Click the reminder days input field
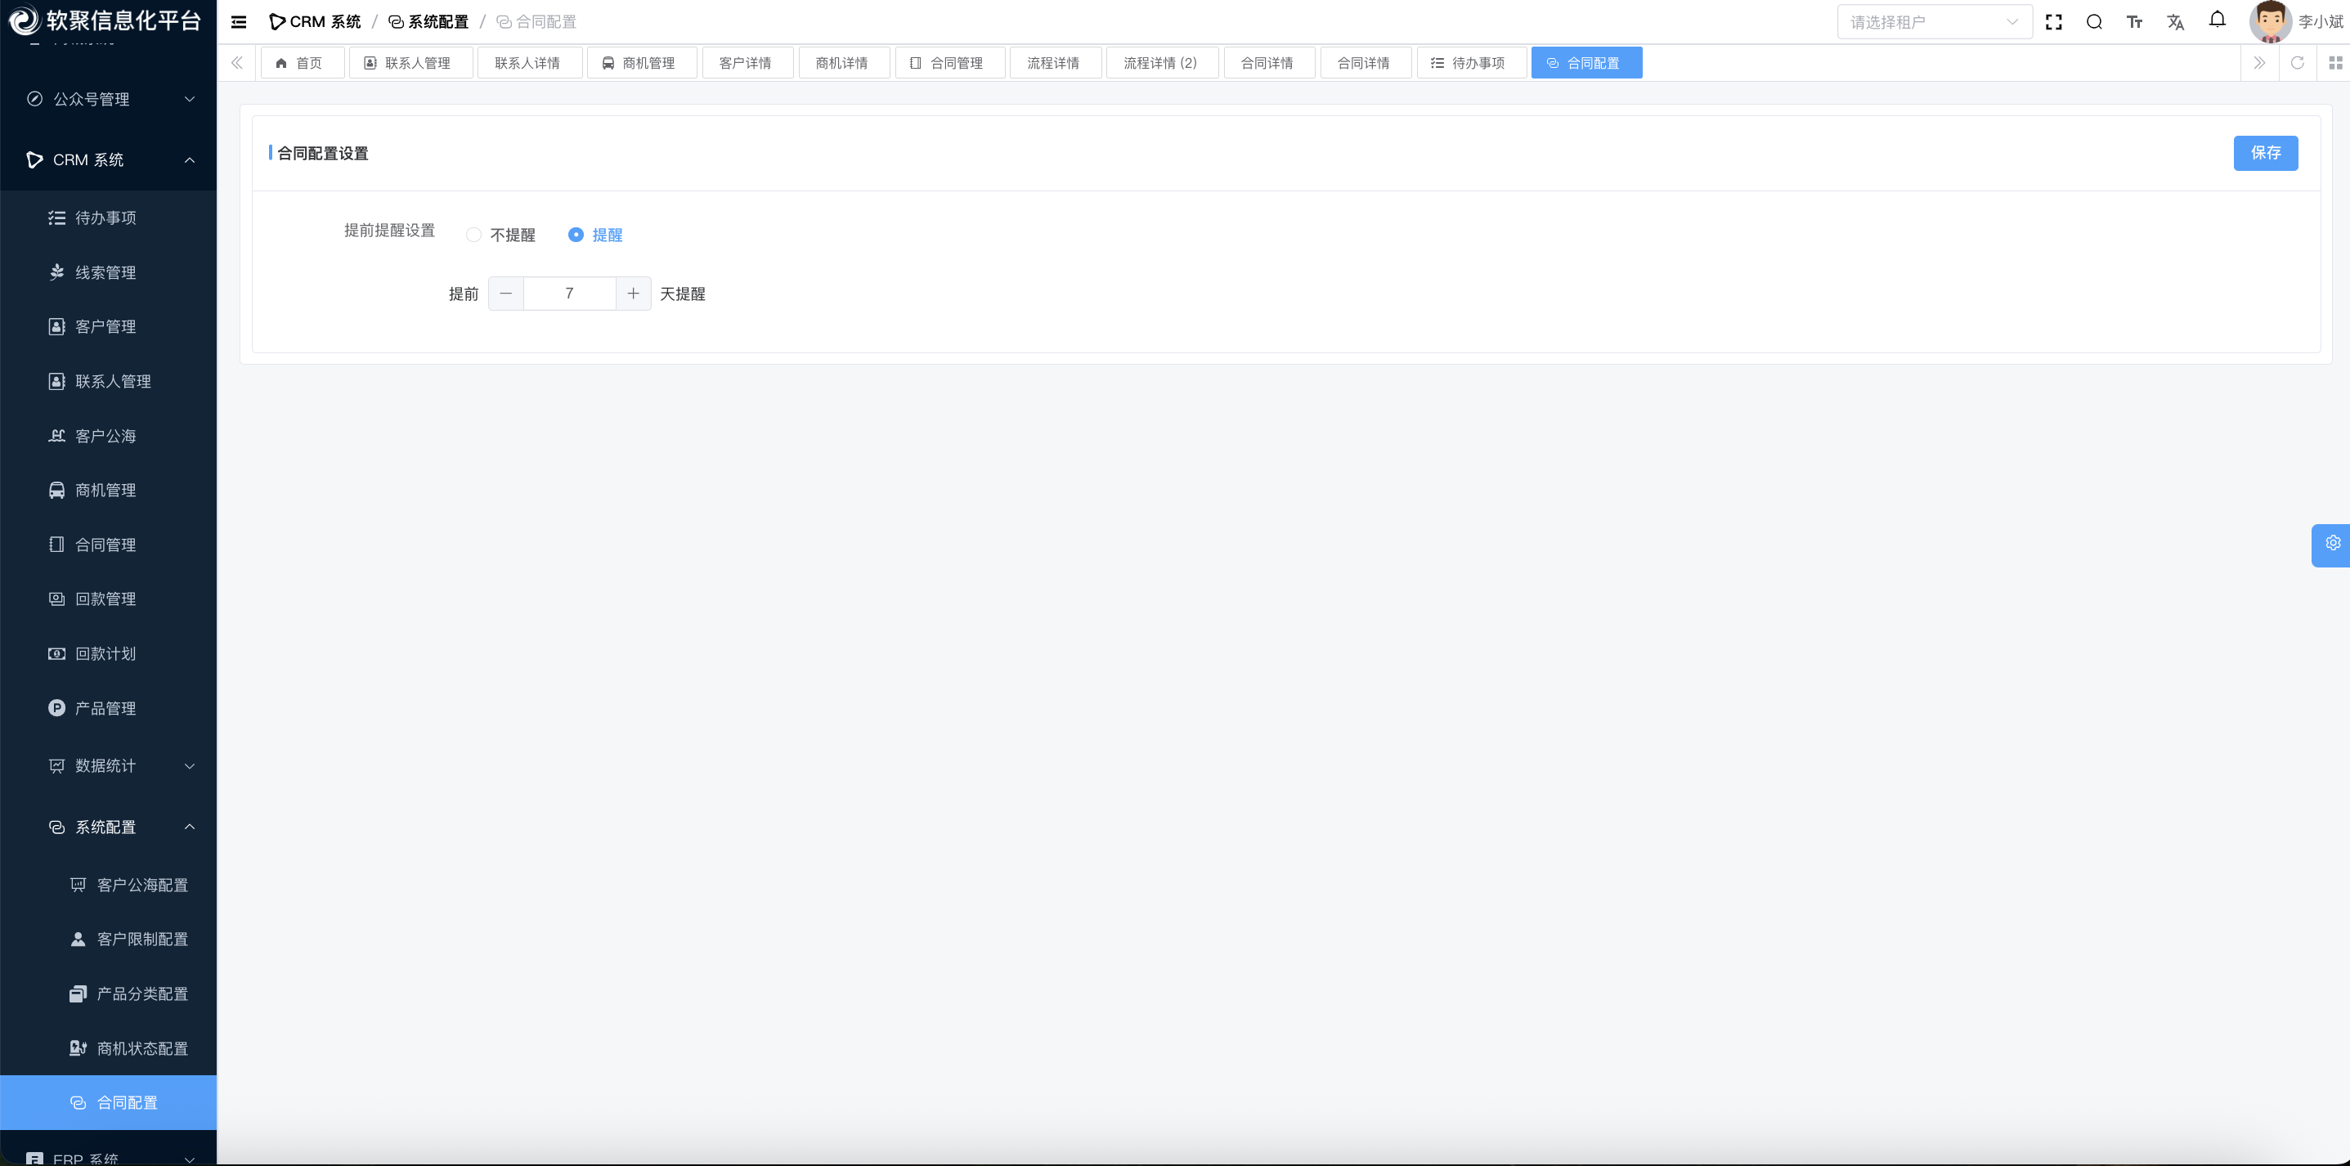The image size is (2350, 1166). [x=569, y=294]
